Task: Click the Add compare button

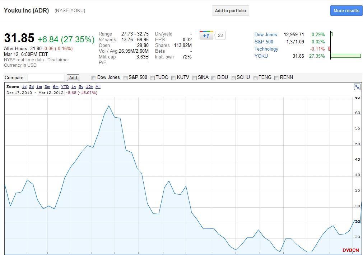Action: coord(73,78)
